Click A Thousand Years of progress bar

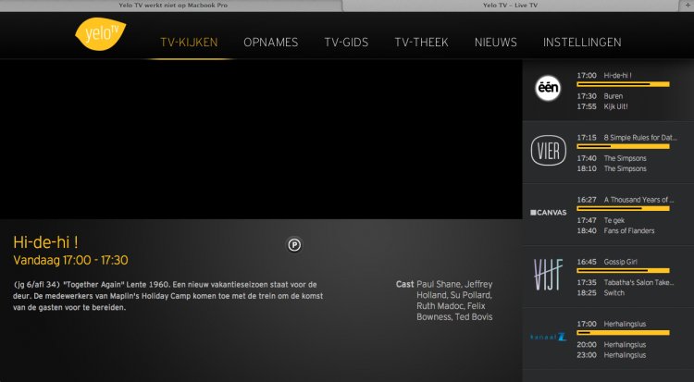click(623, 208)
